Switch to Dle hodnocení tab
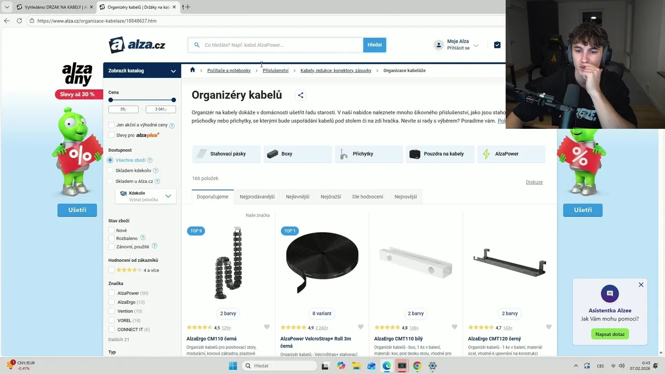The image size is (665, 374). 368,197
